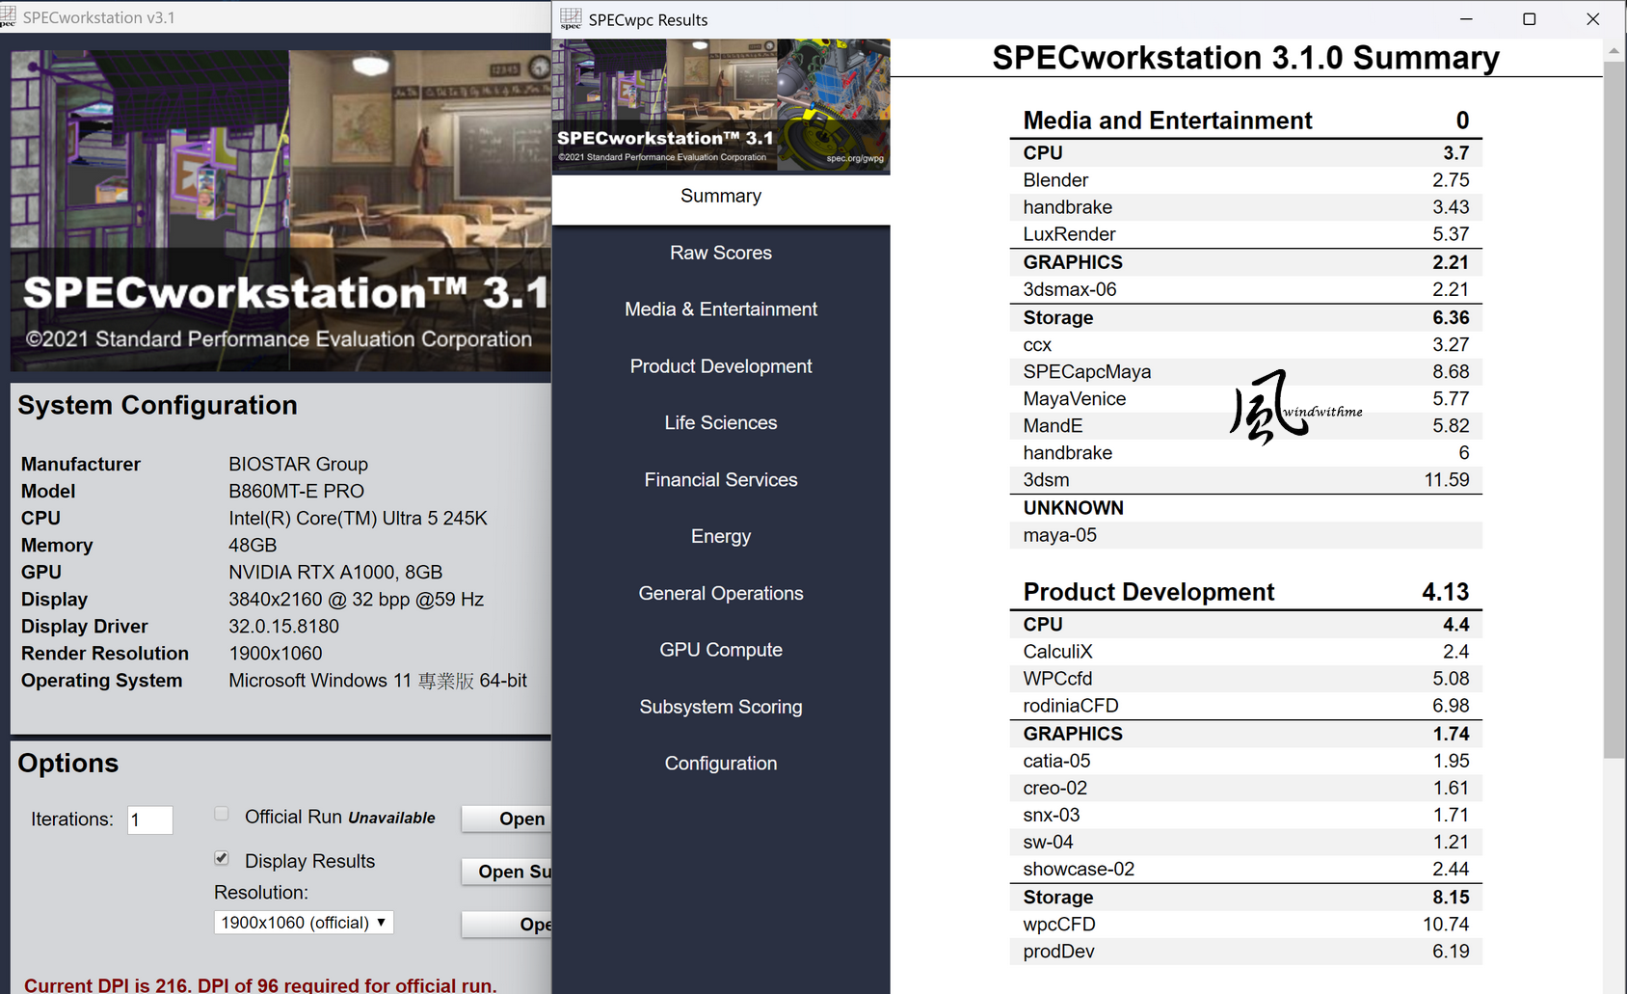
Task: Select the LuxRender score row
Action: [x=1246, y=234]
